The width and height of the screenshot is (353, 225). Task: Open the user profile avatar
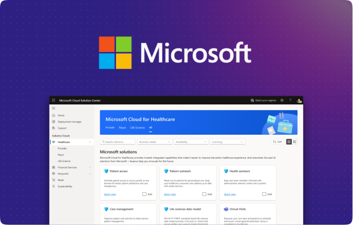coord(299,101)
